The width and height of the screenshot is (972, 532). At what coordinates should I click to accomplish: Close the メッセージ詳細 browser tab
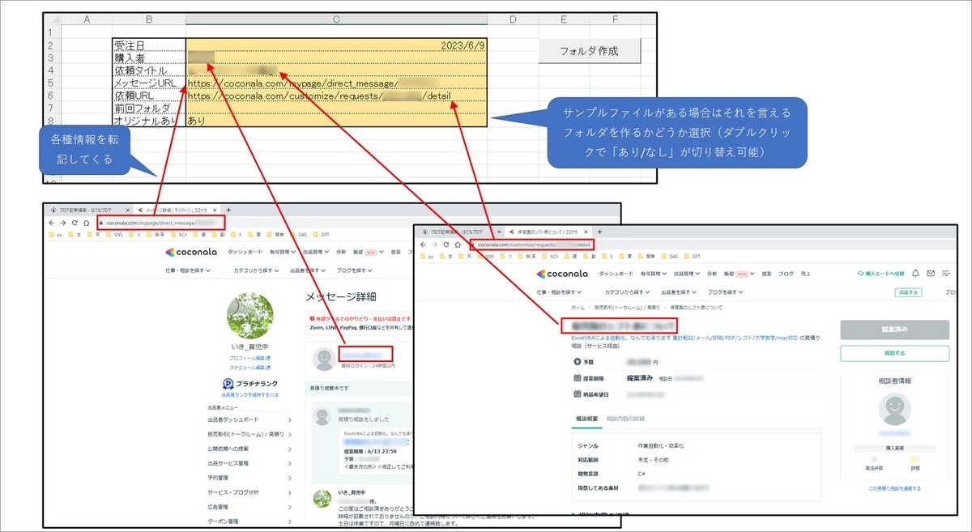click(216, 209)
